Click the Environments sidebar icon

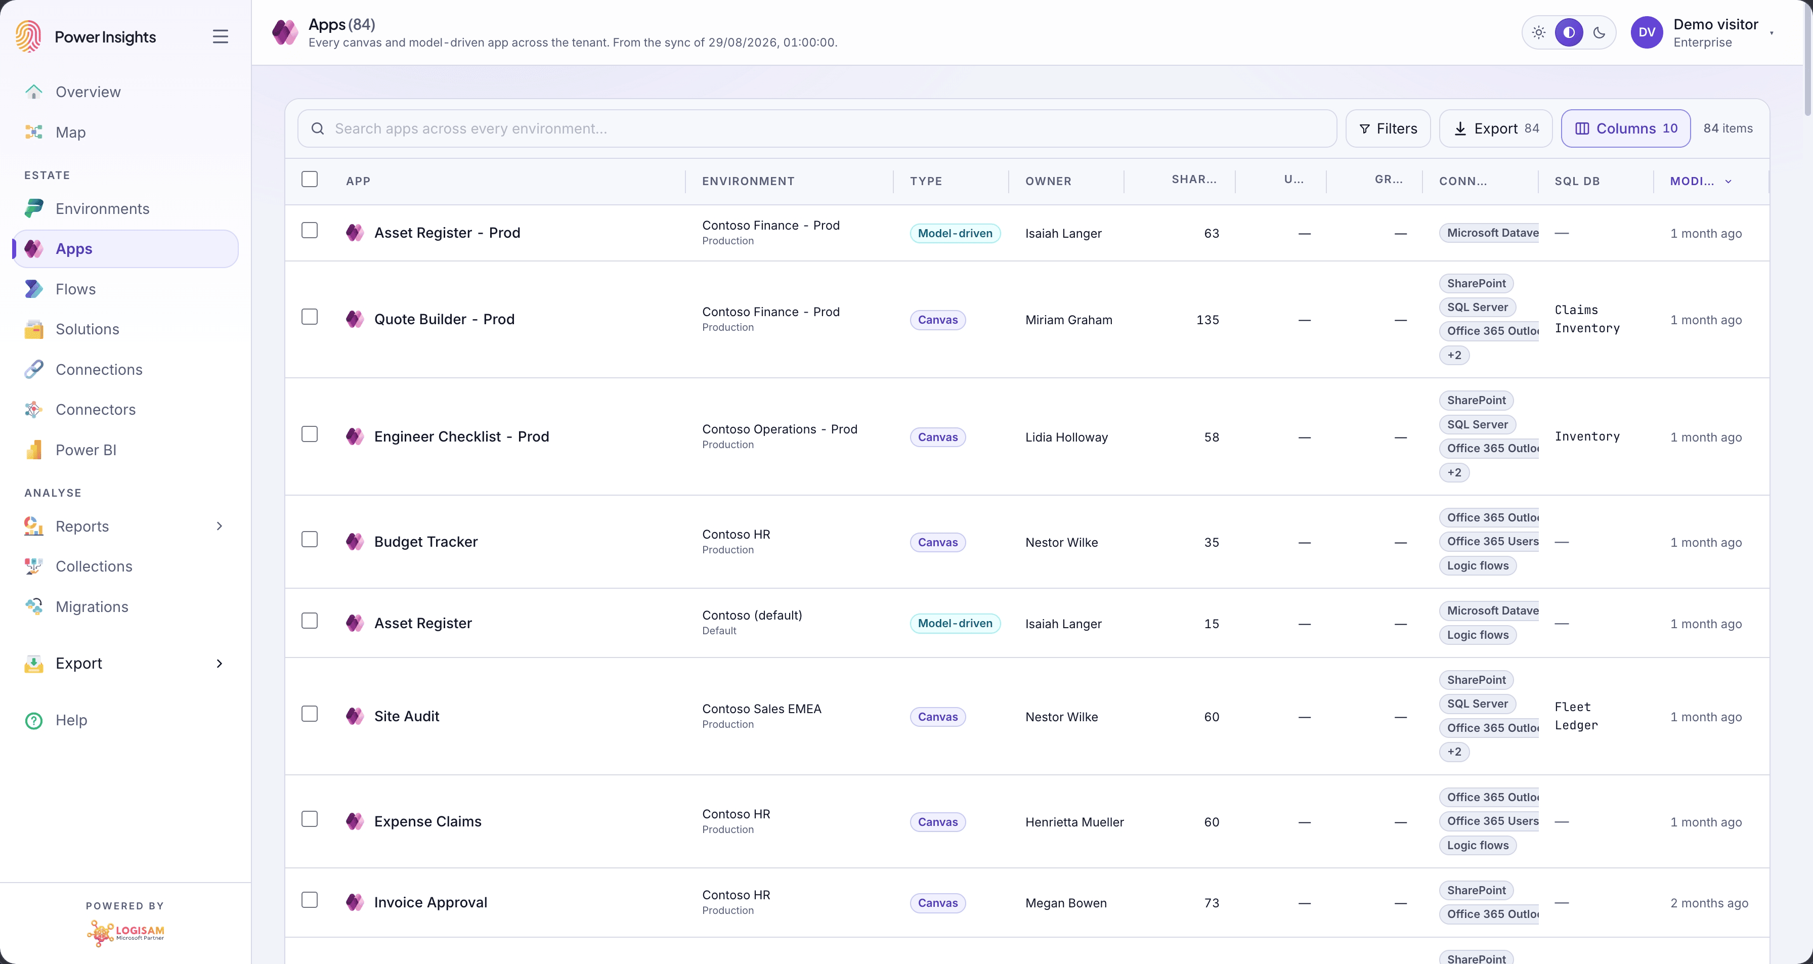pyautogui.click(x=34, y=208)
